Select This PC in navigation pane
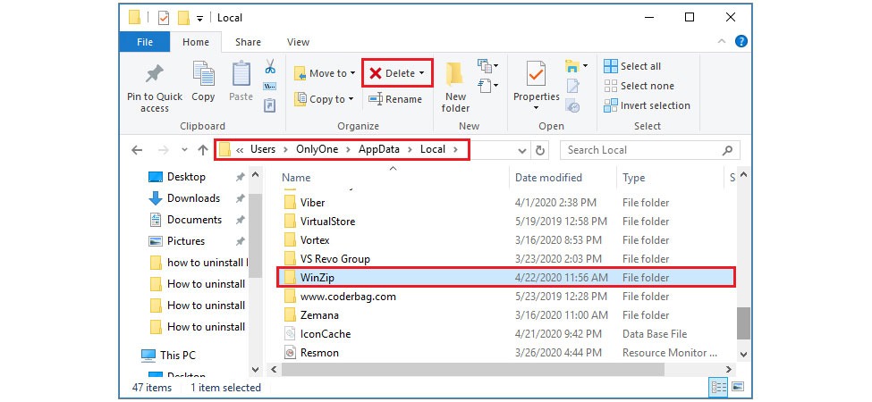 (x=177, y=356)
